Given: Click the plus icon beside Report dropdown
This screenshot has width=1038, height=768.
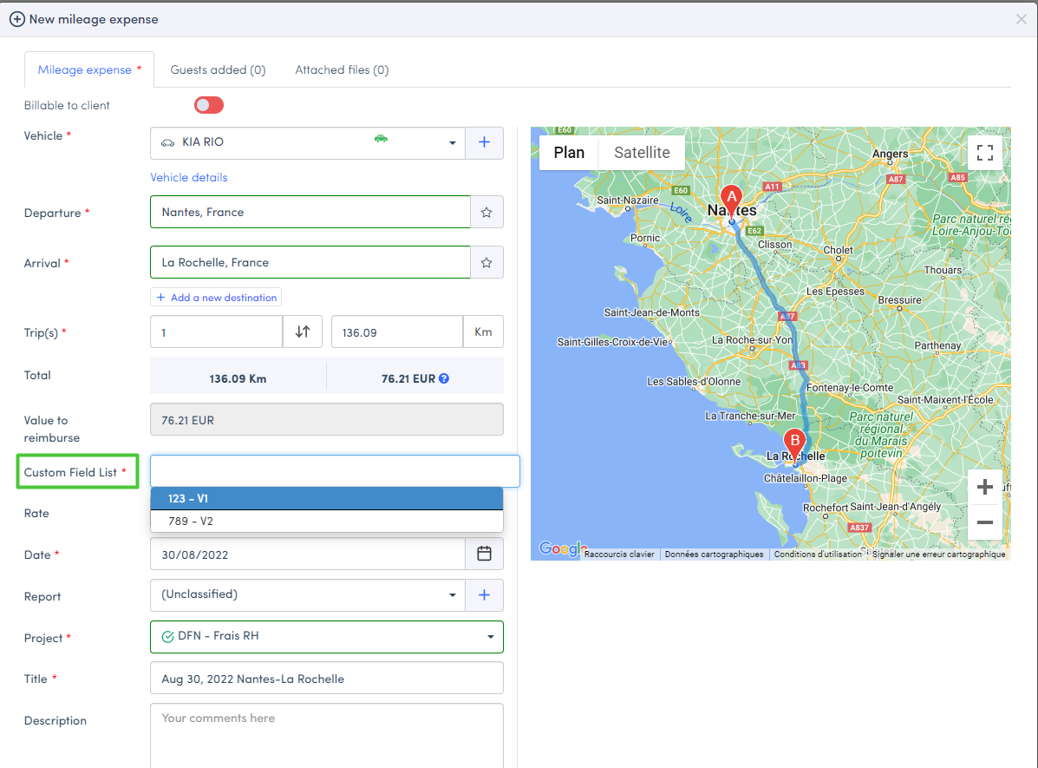Looking at the screenshot, I should point(485,595).
